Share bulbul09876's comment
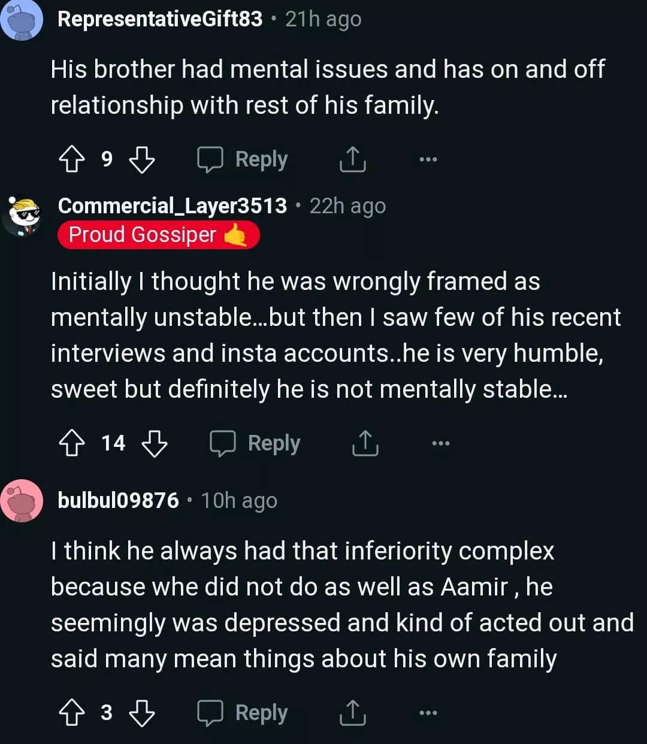647x744 pixels. coord(352,713)
